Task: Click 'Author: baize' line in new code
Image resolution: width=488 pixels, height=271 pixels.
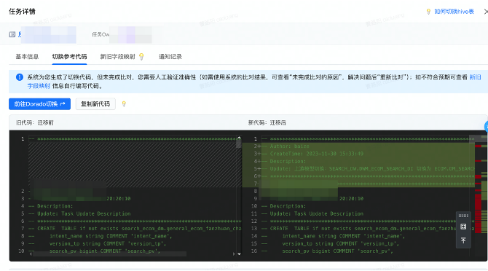Action: (x=289, y=146)
